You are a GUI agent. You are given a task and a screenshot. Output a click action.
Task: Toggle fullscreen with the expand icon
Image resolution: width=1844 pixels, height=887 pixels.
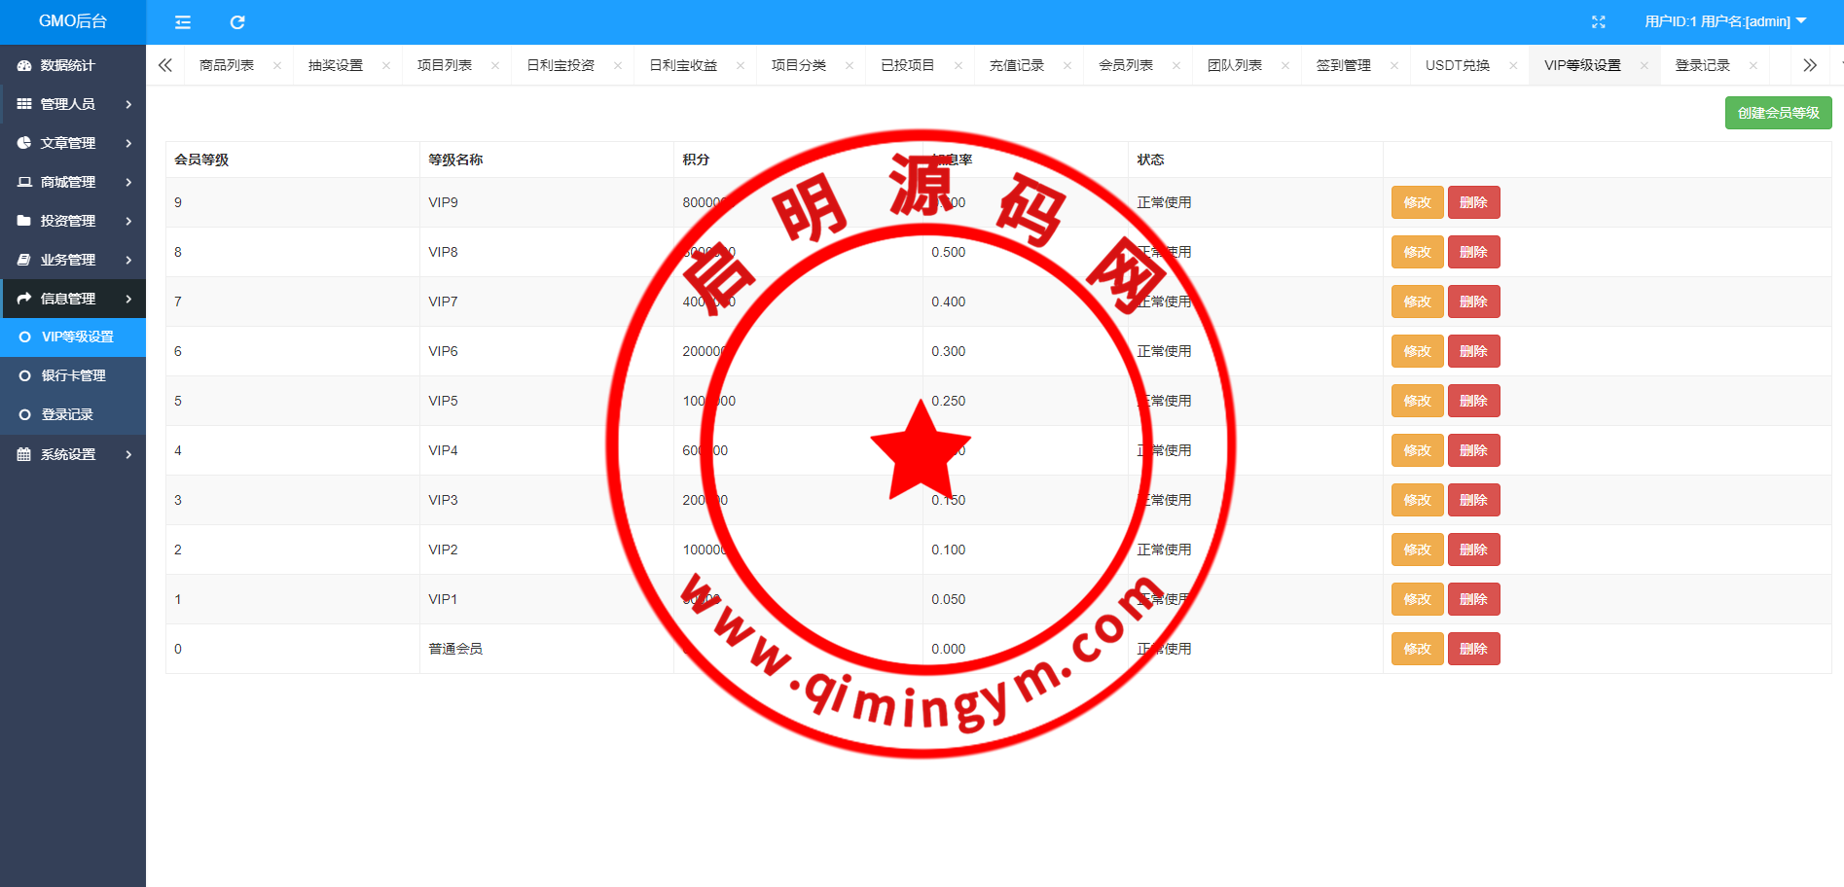pos(1598,21)
